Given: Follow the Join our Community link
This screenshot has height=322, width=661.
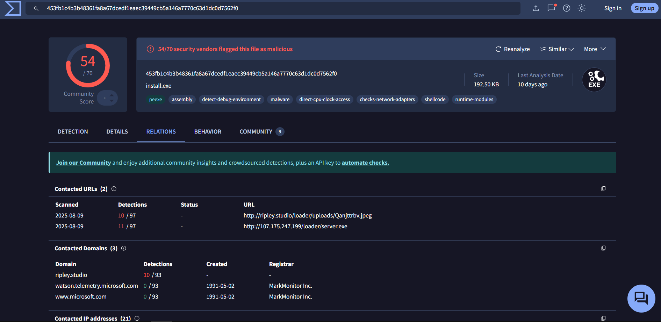Looking at the screenshot, I should pyautogui.click(x=83, y=163).
